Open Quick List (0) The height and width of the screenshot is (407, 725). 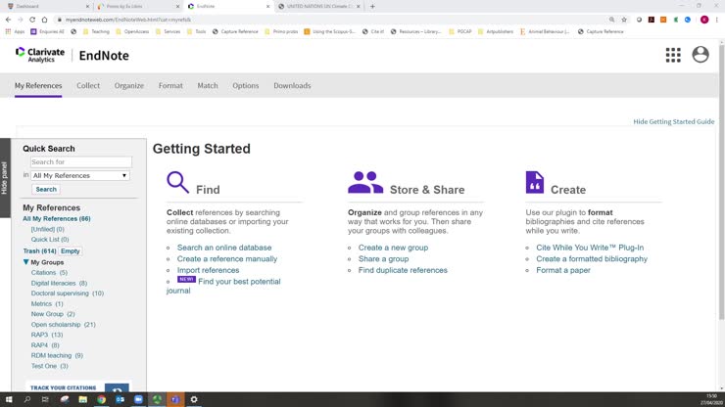(49, 240)
